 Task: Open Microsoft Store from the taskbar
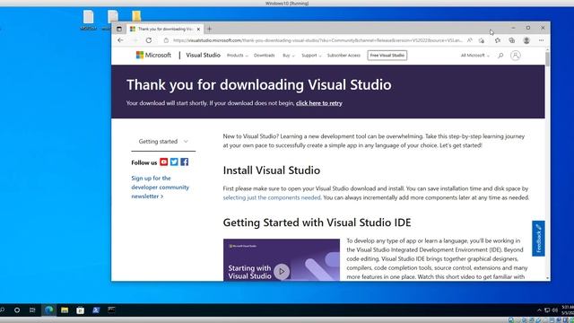coord(80,310)
